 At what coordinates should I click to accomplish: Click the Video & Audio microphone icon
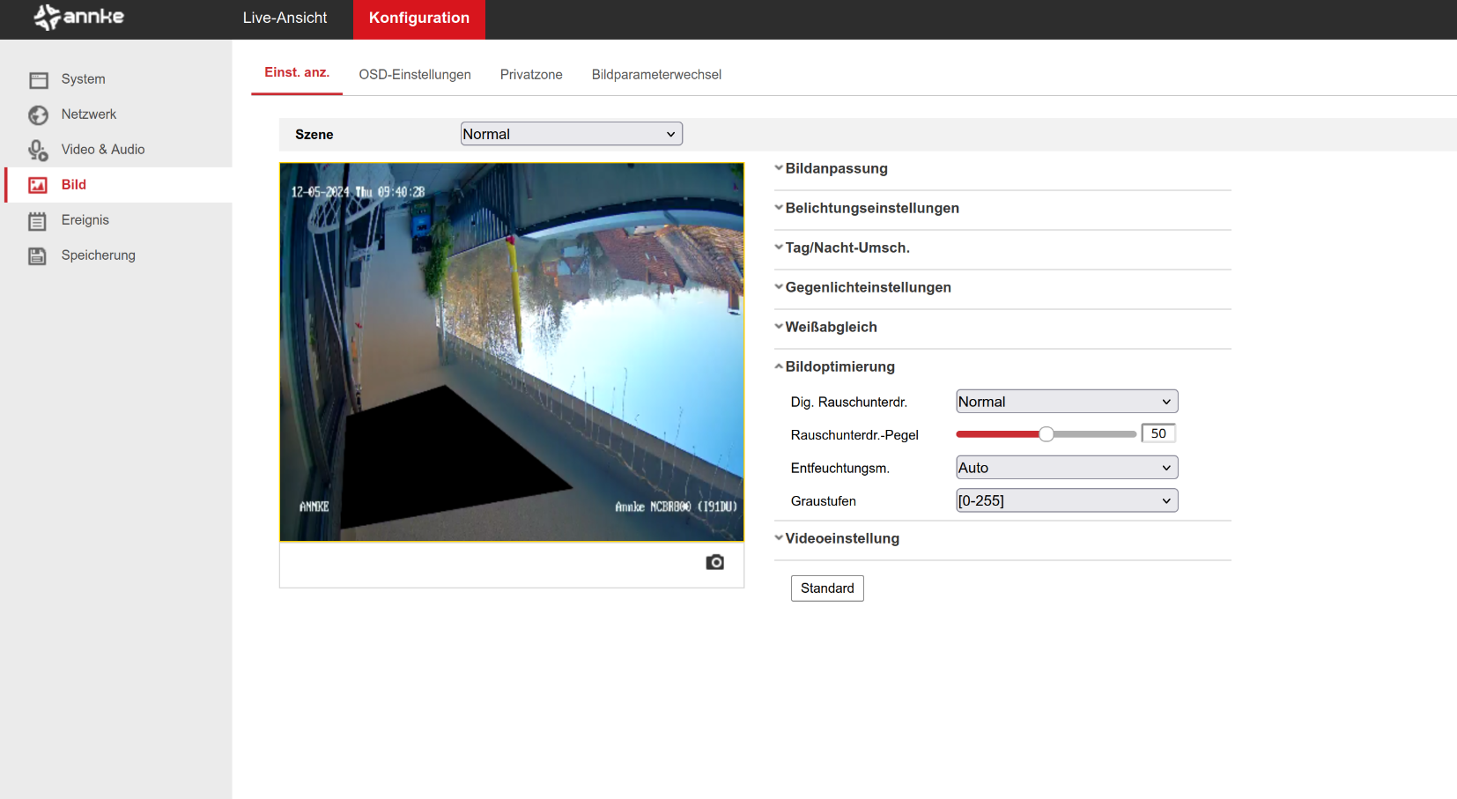[x=38, y=151]
